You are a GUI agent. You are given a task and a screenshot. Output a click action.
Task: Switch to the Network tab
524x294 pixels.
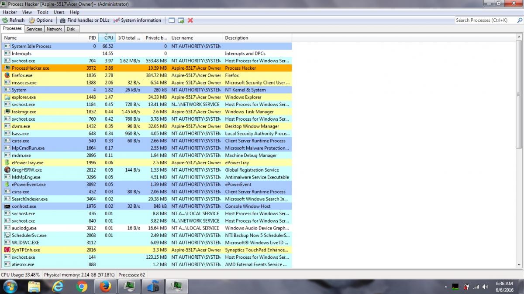[54, 29]
